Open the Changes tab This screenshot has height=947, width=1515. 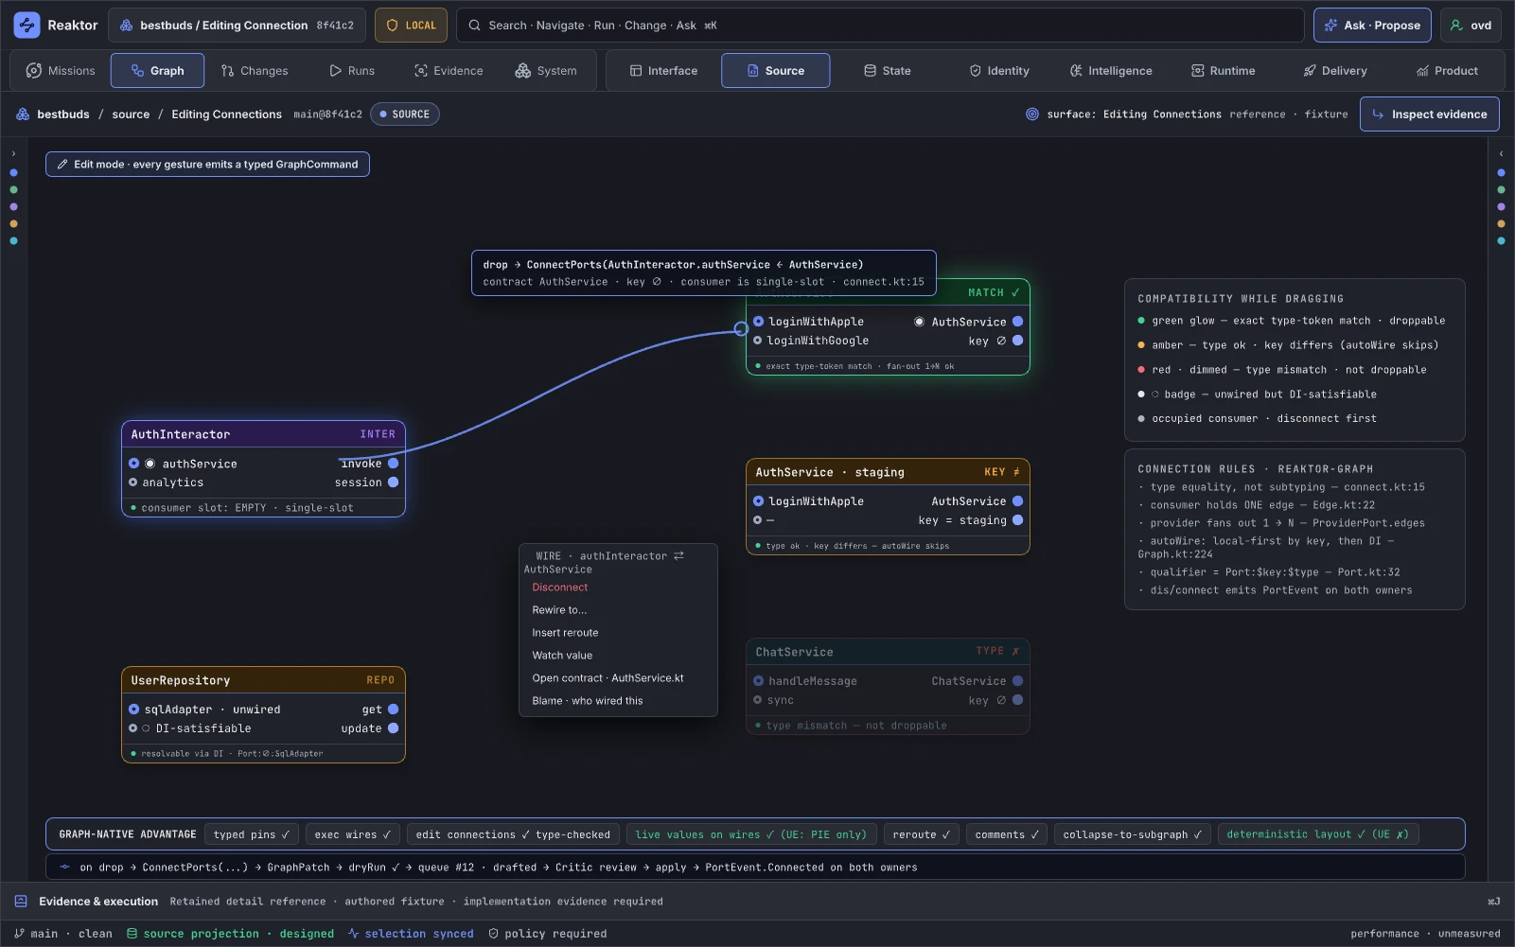[x=255, y=71]
